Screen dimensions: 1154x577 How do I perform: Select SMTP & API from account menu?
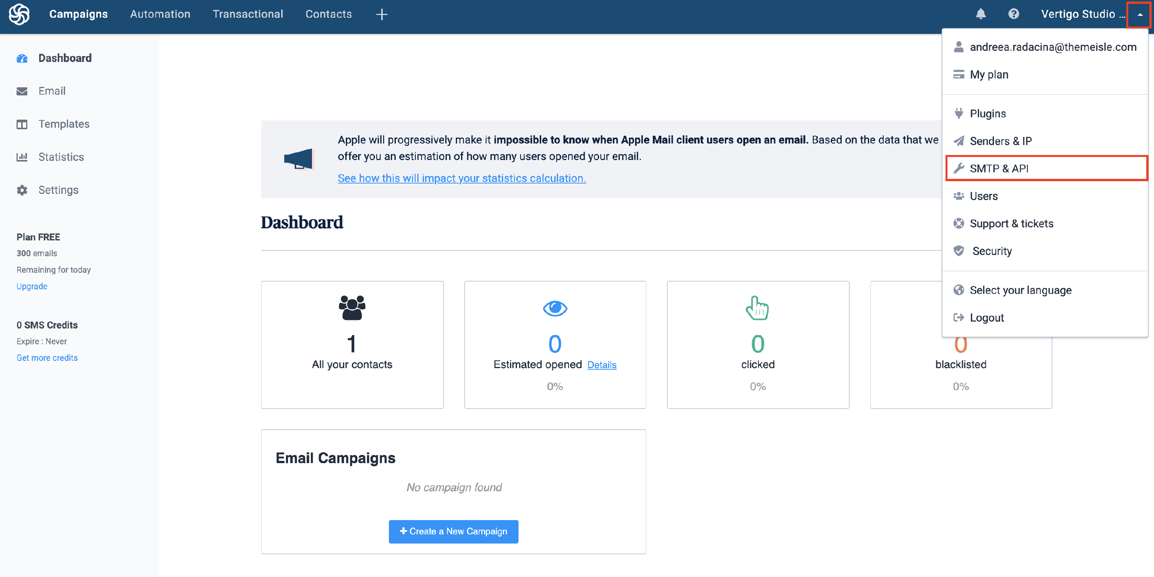click(x=999, y=168)
